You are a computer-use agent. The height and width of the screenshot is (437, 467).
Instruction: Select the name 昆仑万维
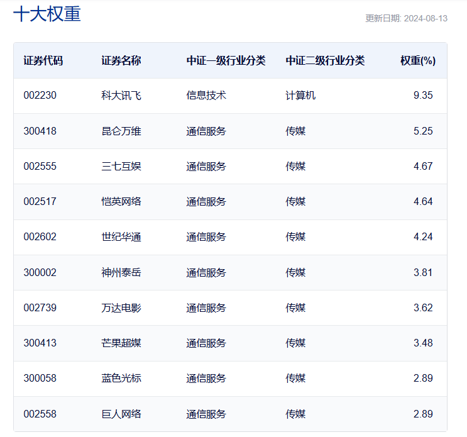pos(121,131)
